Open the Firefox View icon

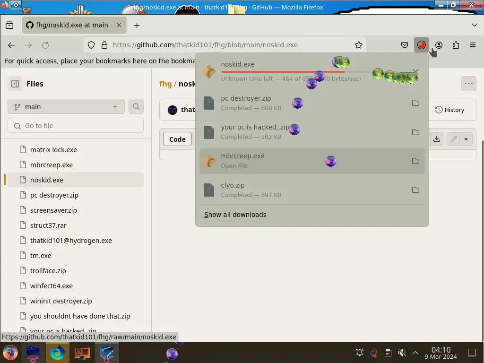click(x=9, y=26)
